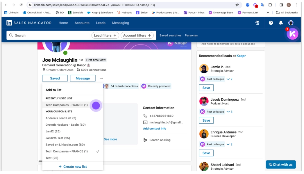Toggle the browser side panel icon
The width and height of the screenshot is (304, 174).
coord(281,5)
